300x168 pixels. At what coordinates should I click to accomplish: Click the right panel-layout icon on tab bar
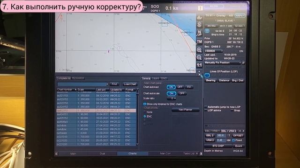[x=201, y=154]
